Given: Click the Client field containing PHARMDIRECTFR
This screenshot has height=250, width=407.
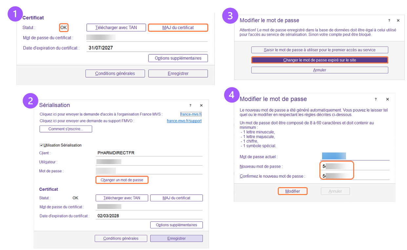Looking at the screenshot, I should click(149, 153).
